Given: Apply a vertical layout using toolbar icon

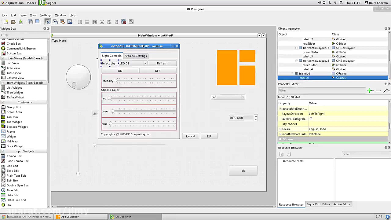Looking at the screenshot, I should pyautogui.click(x=87, y=22).
